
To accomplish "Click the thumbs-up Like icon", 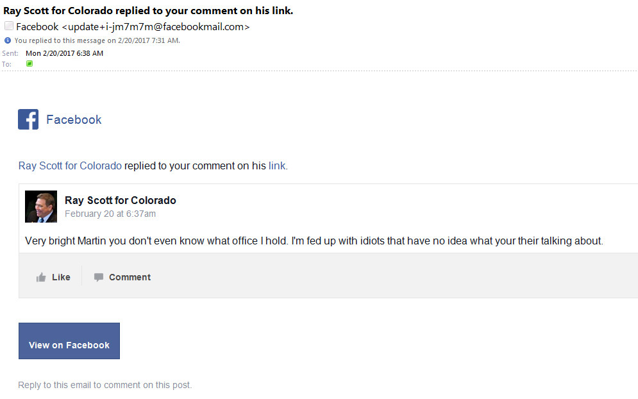I will [x=42, y=278].
